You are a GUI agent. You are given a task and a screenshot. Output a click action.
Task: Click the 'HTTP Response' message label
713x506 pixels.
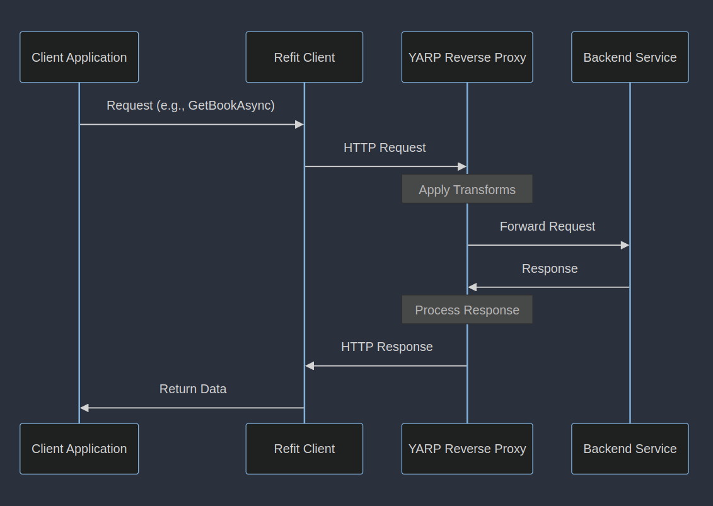coord(387,347)
